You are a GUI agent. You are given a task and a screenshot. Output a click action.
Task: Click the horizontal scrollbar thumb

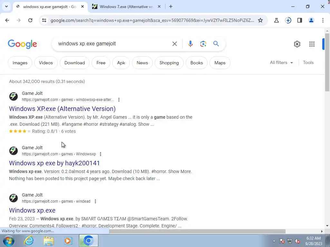coord(197,231)
